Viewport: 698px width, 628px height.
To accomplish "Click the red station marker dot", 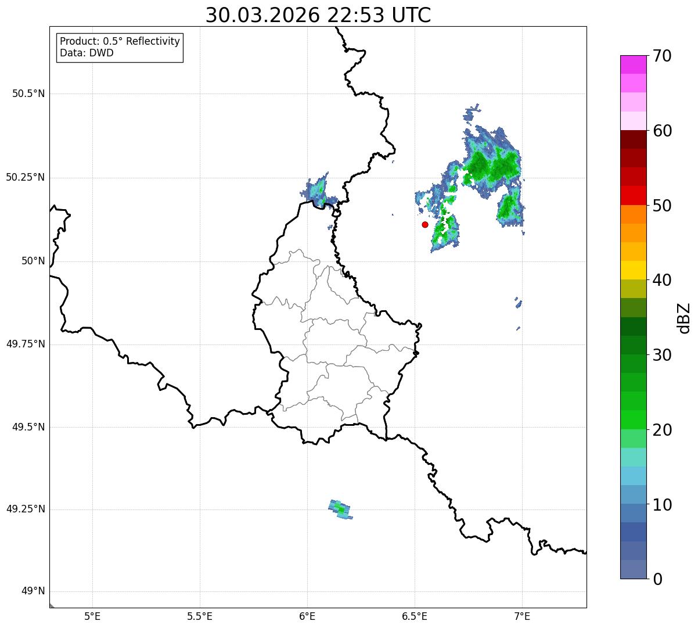I will click(425, 224).
